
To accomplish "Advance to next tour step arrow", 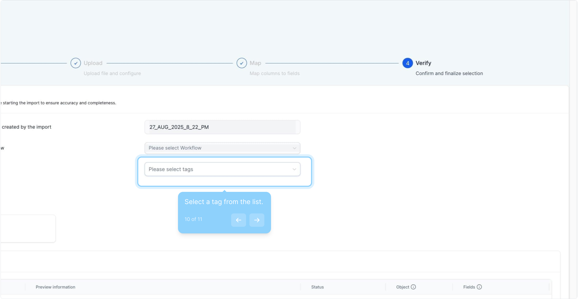I will point(257,220).
